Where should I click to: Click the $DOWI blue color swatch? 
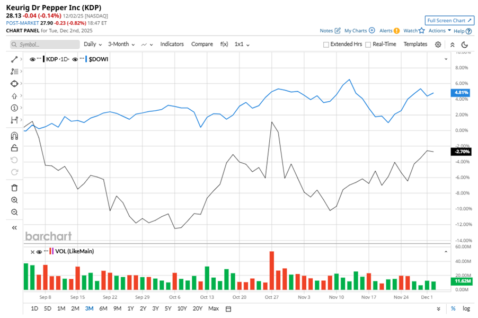click(86, 59)
